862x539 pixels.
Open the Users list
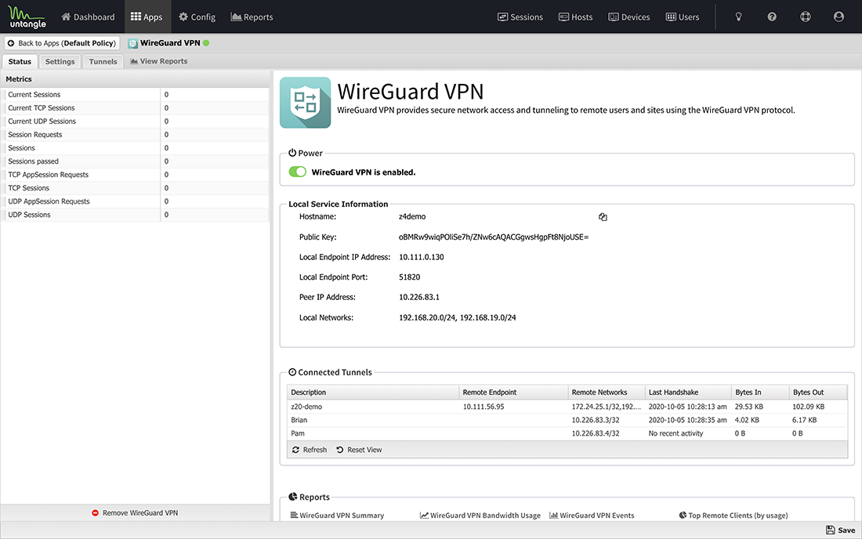pos(683,17)
